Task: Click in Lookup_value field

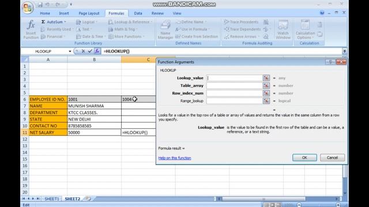Action: pyautogui.click(x=235, y=78)
